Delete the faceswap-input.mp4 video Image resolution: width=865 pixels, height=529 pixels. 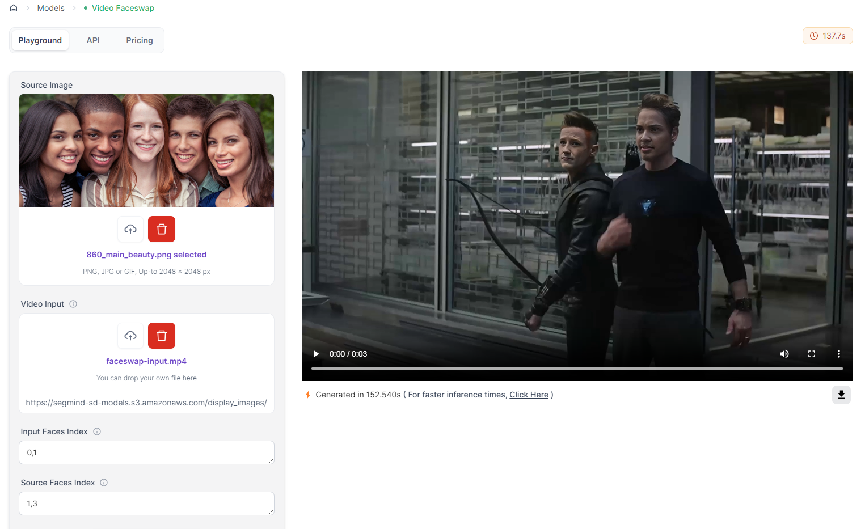click(x=162, y=336)
